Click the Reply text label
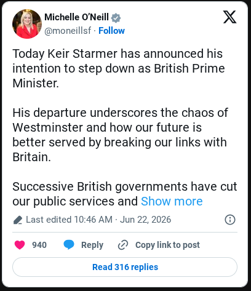 (92, 245)
